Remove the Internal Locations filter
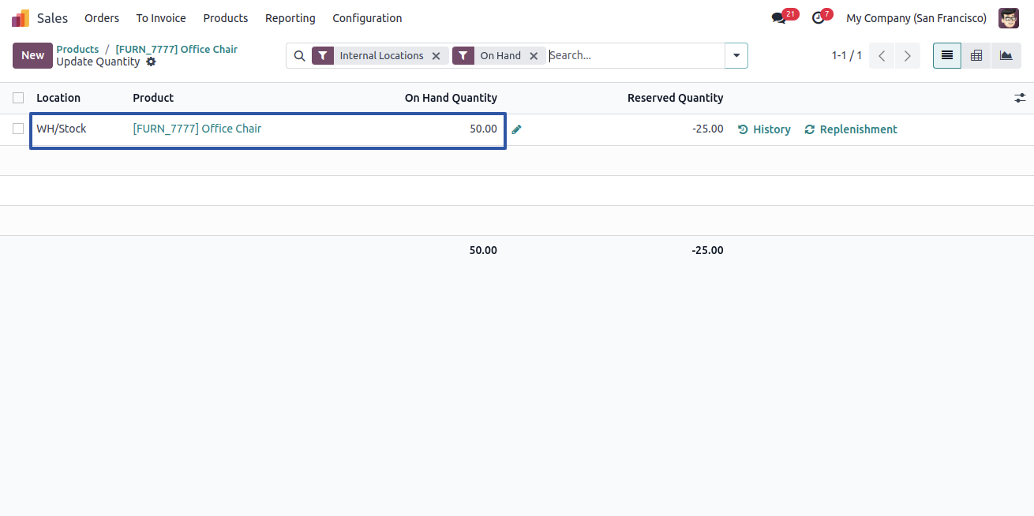This screenshot has height=516, width=1034. click(436, 56)
